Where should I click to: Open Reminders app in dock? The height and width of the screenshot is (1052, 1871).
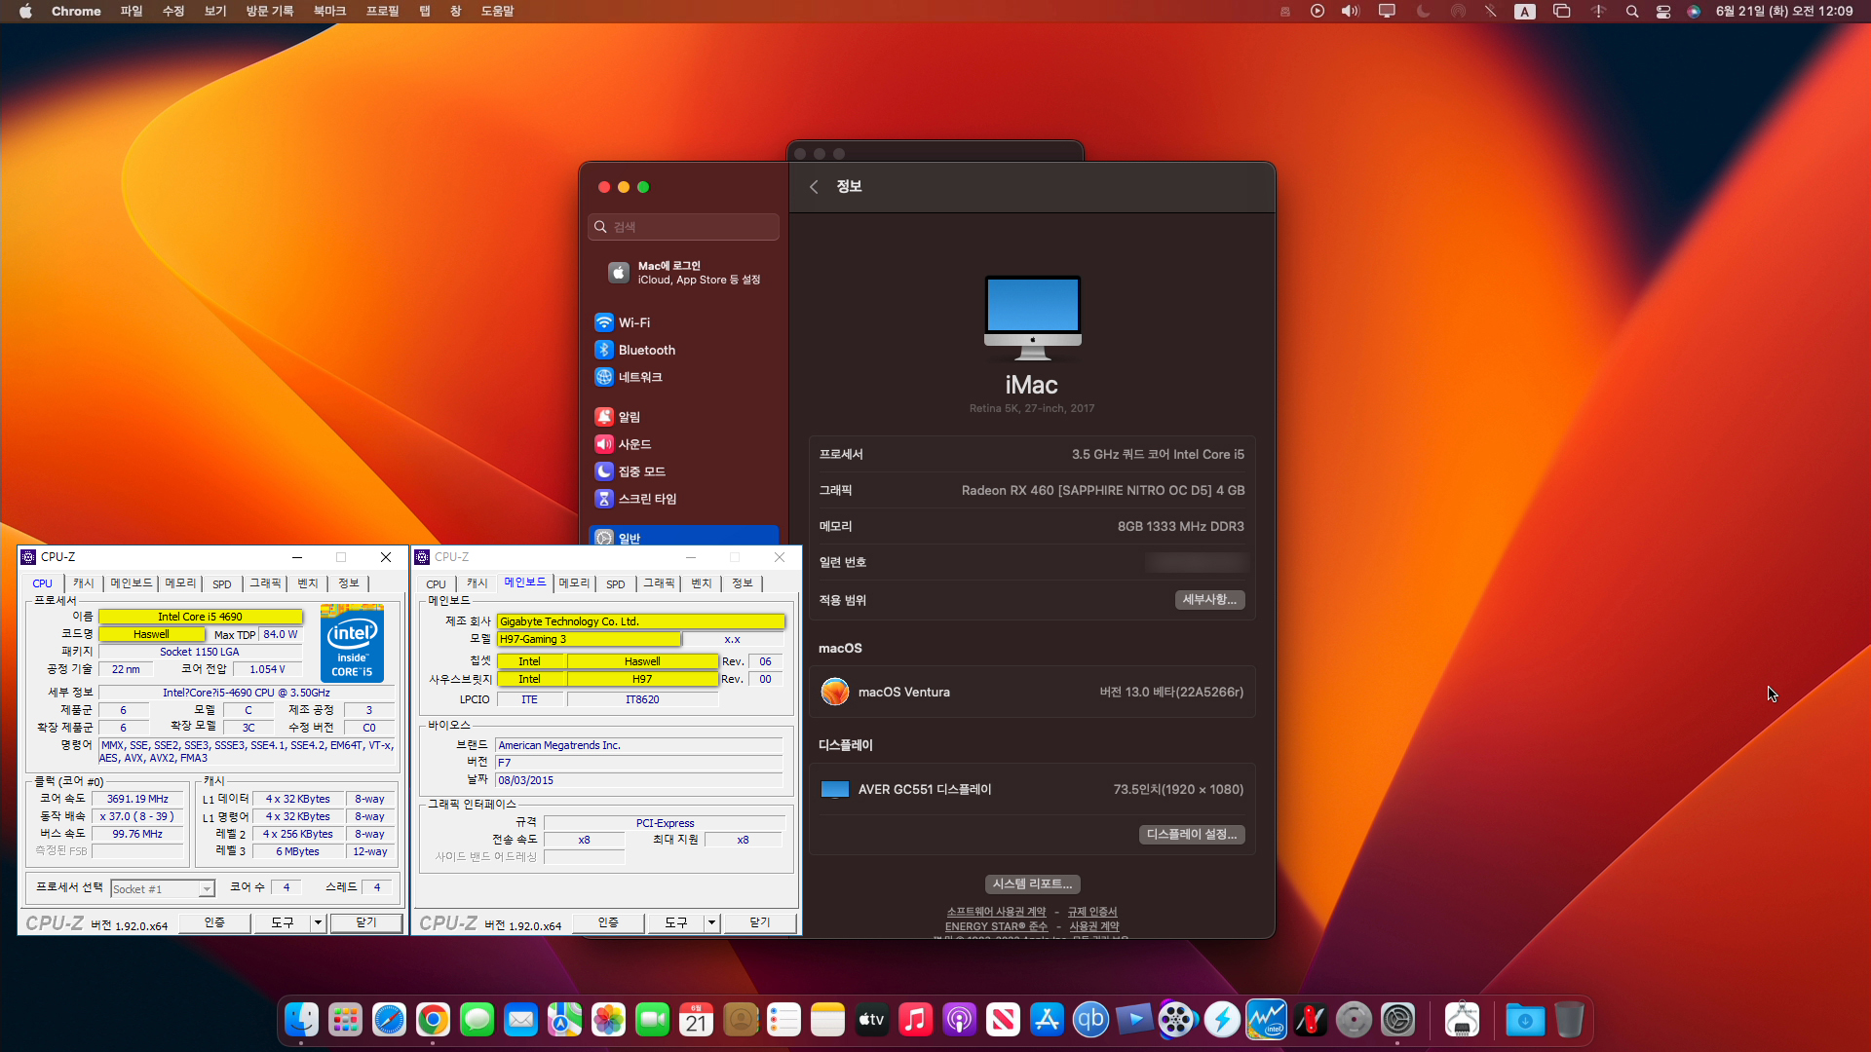point(783,1020)
